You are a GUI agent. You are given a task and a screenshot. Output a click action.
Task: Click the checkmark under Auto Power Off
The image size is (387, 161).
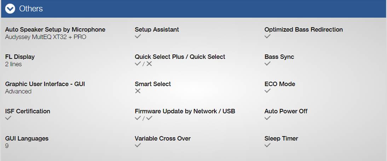tap(267, 118)
